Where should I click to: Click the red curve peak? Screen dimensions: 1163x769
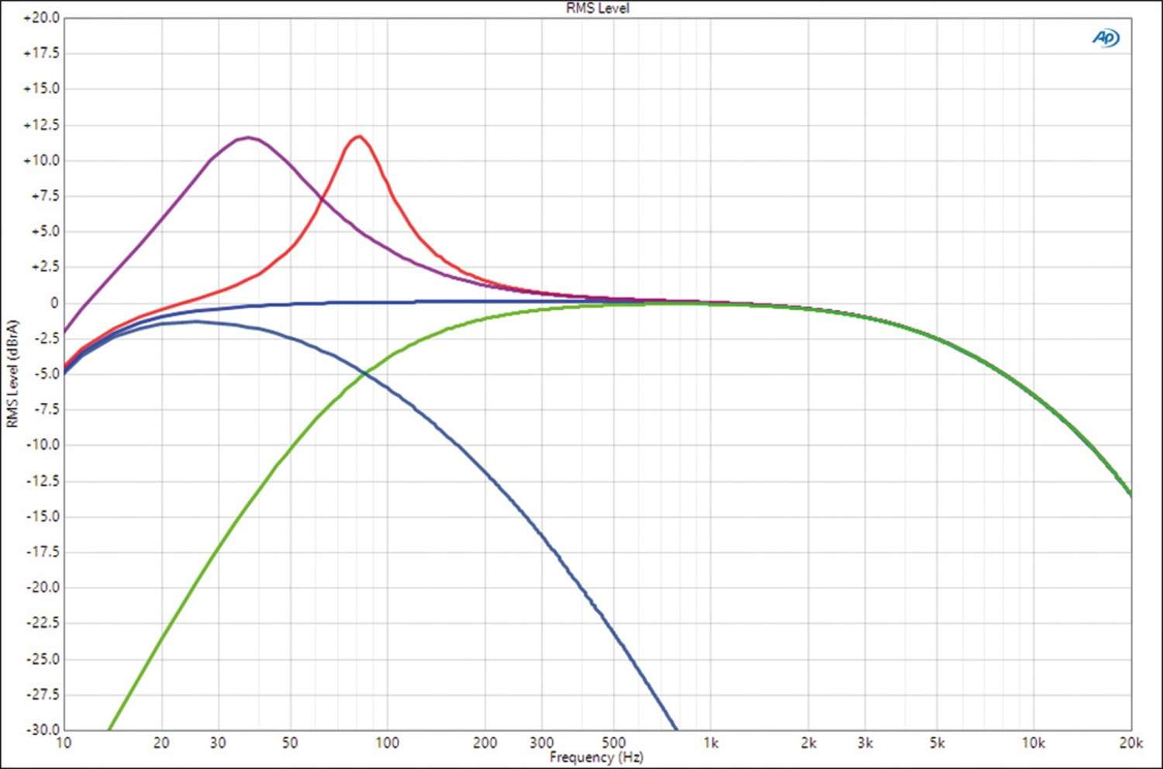click(358, 136)
